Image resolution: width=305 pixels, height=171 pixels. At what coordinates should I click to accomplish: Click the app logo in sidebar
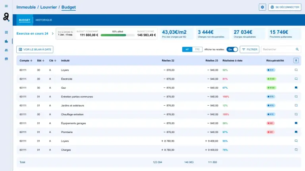[6, 17]
